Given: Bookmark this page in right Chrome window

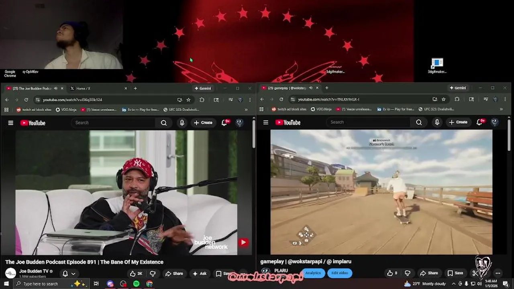Looking at the screenshot, I should click(443, 99).
